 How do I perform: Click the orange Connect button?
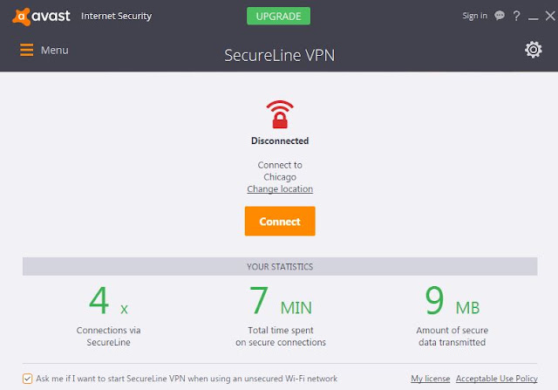280,222
